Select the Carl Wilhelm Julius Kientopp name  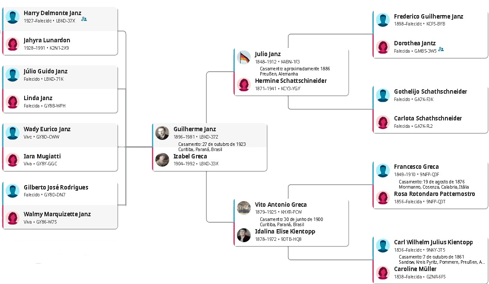pos(433,242)
